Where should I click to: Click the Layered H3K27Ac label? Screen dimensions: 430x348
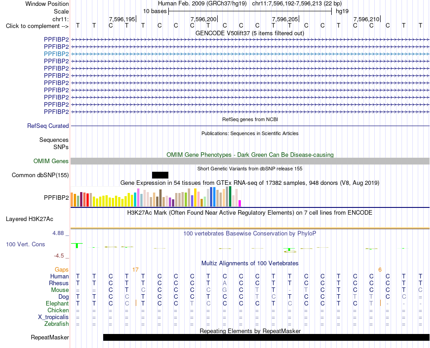[x=29, y=219]
